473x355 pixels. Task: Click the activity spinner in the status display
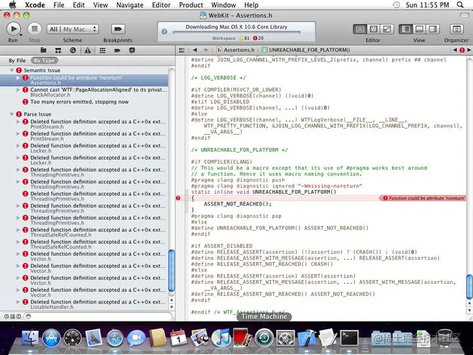point(164,31)
